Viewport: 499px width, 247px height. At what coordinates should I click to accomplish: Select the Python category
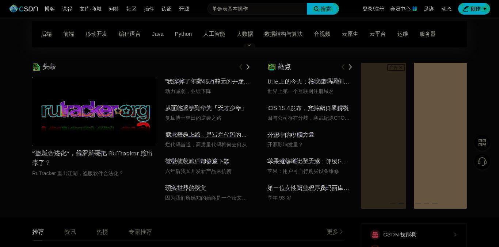183,34
